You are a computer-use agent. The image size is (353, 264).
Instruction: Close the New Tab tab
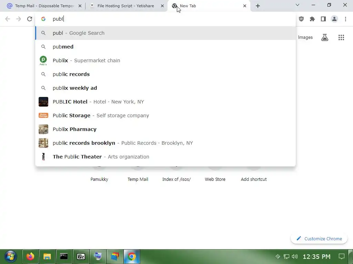tap(245, 6)
